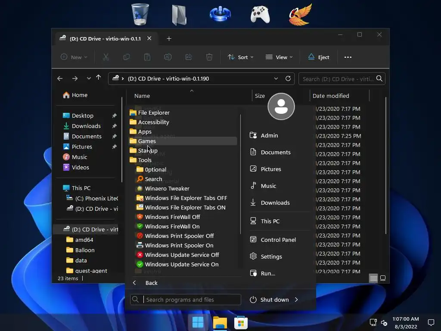Viewport: 441px width, 331px height.
Task: Click Search programs and files field
Action: pos(186,300)
